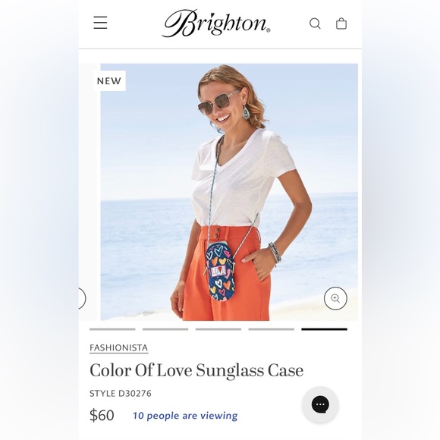Click the Color Of Love Sunglass Case title
The width and height of the screenshot is (440, 440).
[x=196, y=370]
